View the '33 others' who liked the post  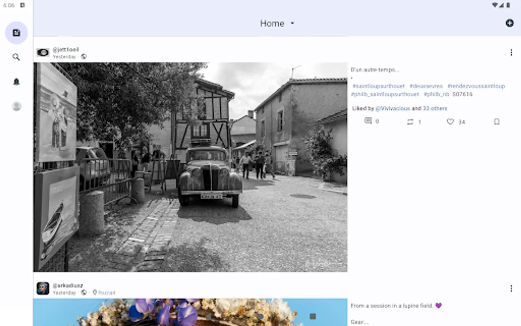pyautogui.click(x=435, y=108)
